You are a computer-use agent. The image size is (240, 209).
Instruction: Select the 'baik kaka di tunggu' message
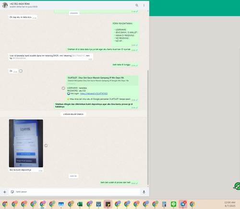point(125,65)
